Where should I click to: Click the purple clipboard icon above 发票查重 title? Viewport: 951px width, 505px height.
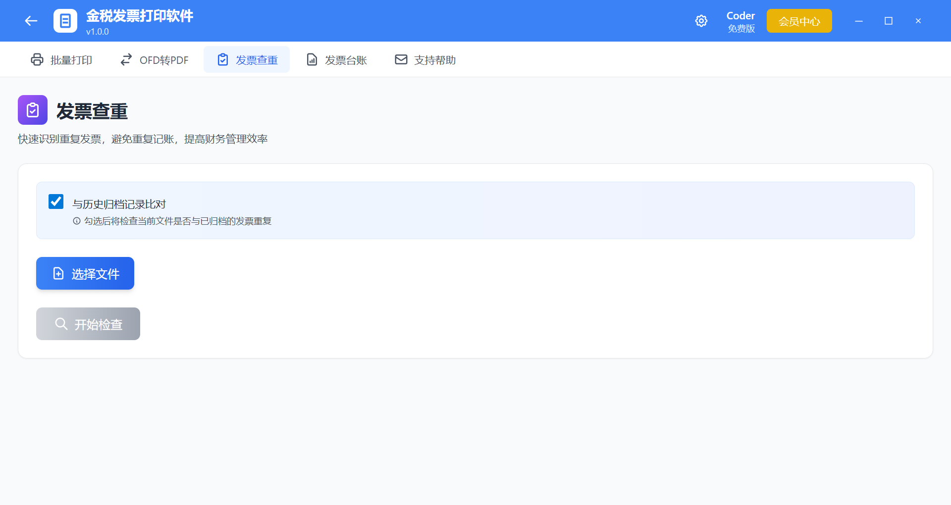click(32, 110)
